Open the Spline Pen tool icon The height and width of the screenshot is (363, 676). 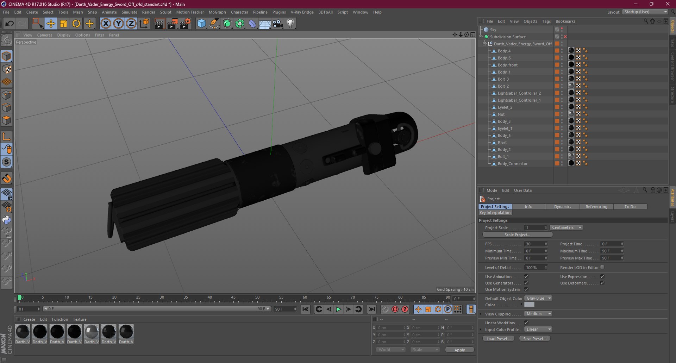pos(214,24)
